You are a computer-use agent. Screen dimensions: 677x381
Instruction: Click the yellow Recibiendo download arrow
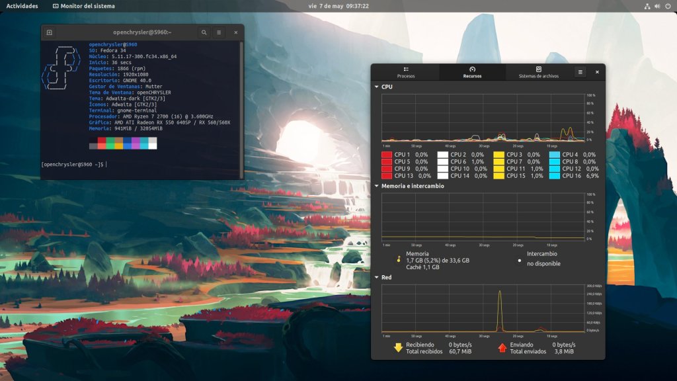398,348
